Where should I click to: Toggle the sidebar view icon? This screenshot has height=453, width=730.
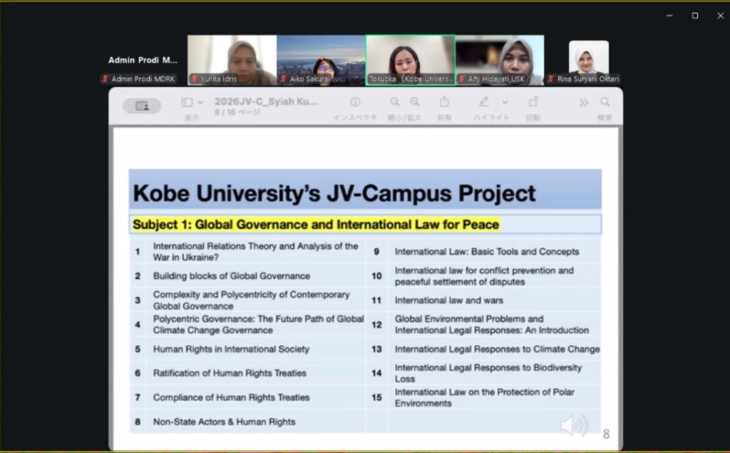tap(187, 102)
